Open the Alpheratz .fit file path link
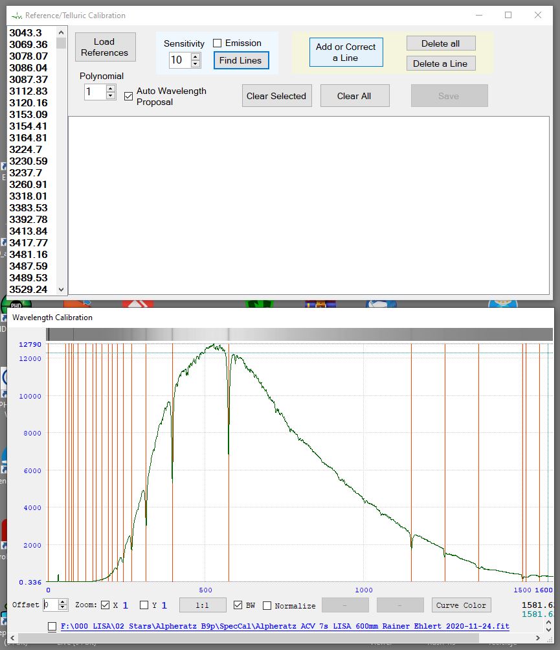This screenshot has width=560, height=650. [x=285, y=627]
